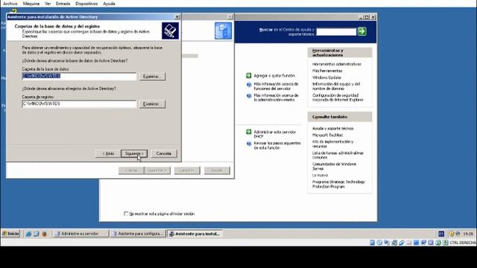This screenshot has width=477, height=268.
Task: Click Cancelar in the Active Directory wizard
Action: coord(164,153)
